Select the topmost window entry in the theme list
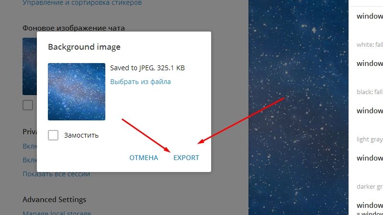 point(370,16)
